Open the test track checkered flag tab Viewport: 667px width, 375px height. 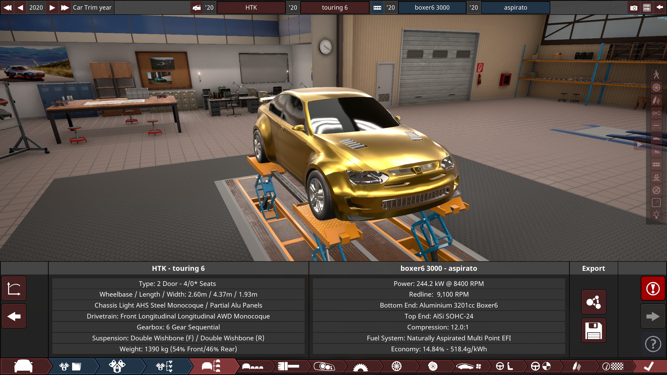click(613, 366)
